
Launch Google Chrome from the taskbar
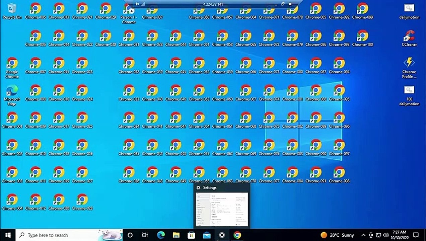point(237,235)
